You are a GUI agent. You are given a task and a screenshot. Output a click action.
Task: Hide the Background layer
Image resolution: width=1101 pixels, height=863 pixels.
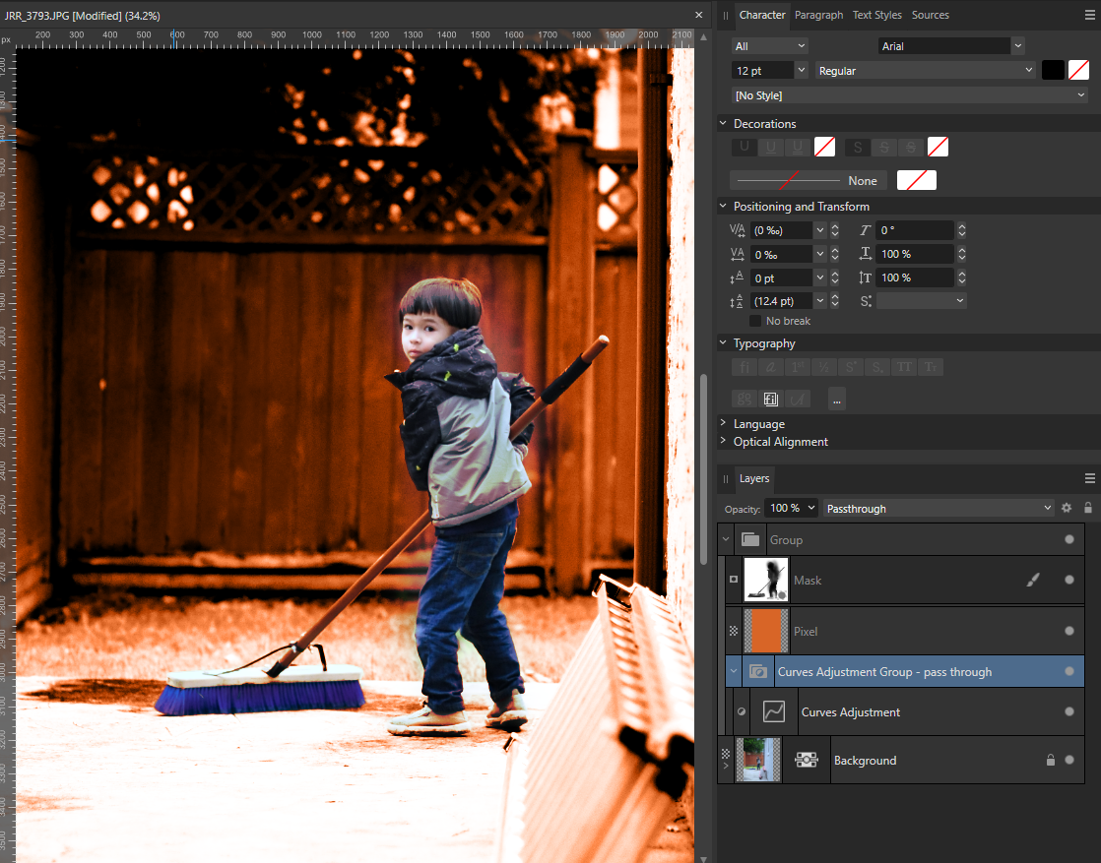coord(1069,760)
